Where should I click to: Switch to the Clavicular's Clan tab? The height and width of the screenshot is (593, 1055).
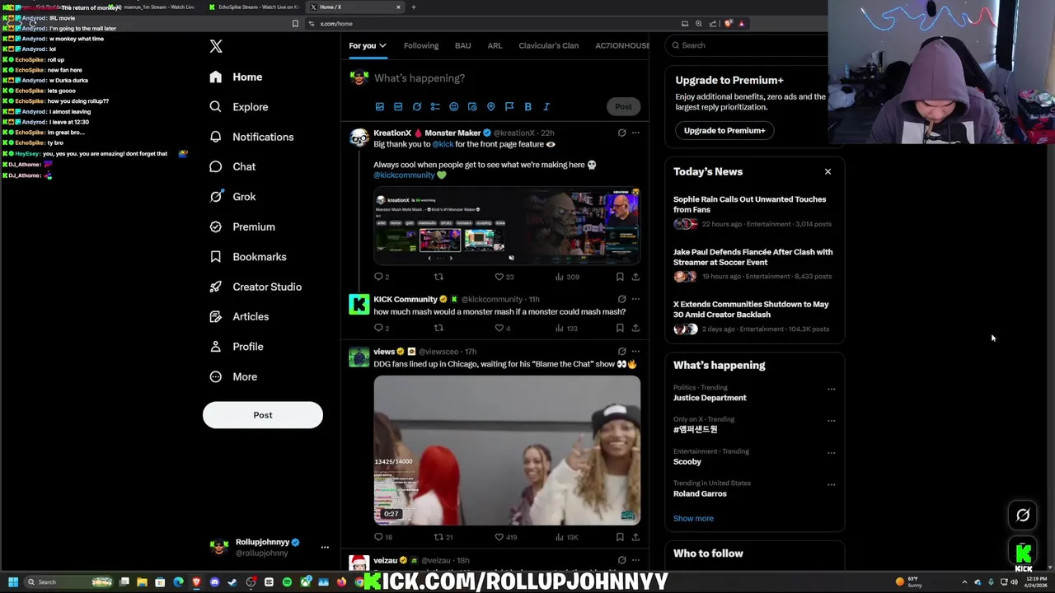click(549, 45)
